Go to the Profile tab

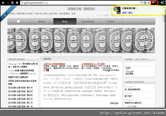111,21
